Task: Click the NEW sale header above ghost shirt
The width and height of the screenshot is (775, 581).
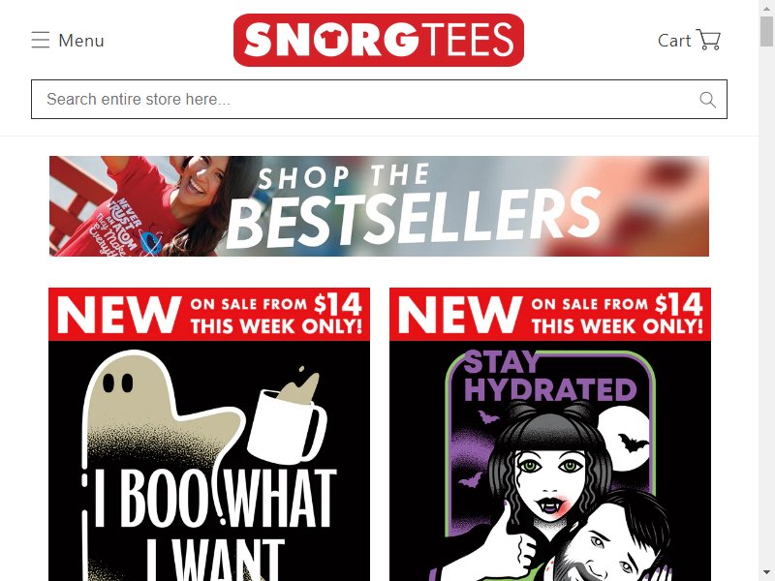Action: pyautogui.click(x=209, y=314)
